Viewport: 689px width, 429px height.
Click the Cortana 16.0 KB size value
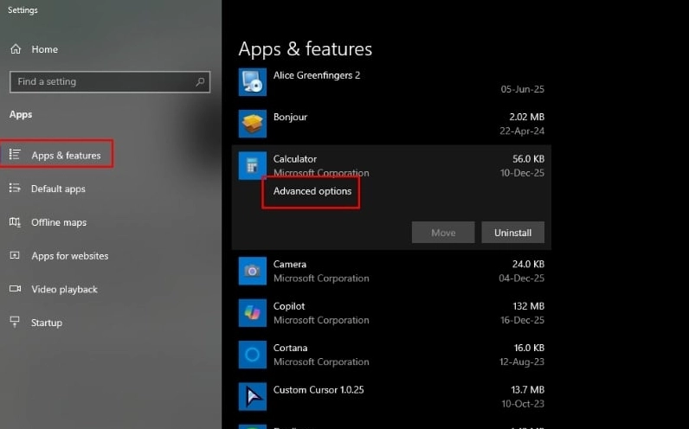pyautogui.click(x=529, y=348)
